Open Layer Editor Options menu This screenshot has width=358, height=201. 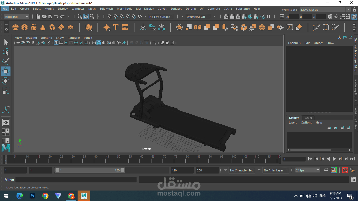[306, 122]
